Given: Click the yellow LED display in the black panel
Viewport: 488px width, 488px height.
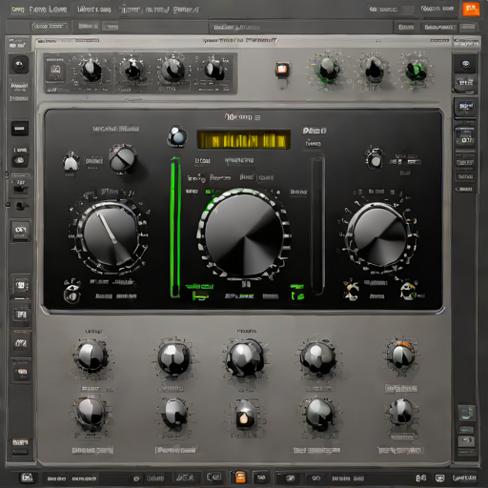Looking at the screenshot, I should pos(244,140).
